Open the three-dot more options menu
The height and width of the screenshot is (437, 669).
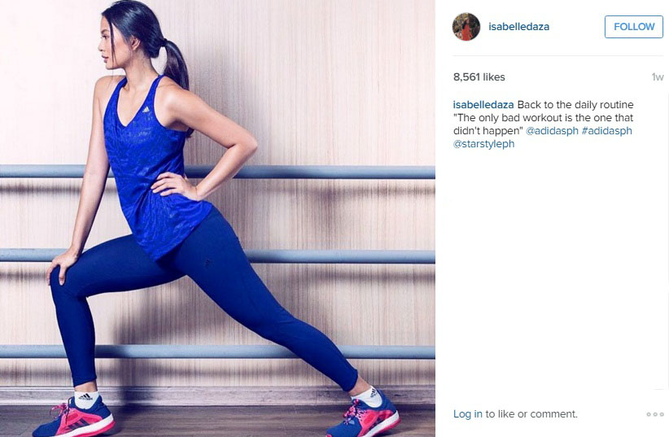tap(655, 414)
